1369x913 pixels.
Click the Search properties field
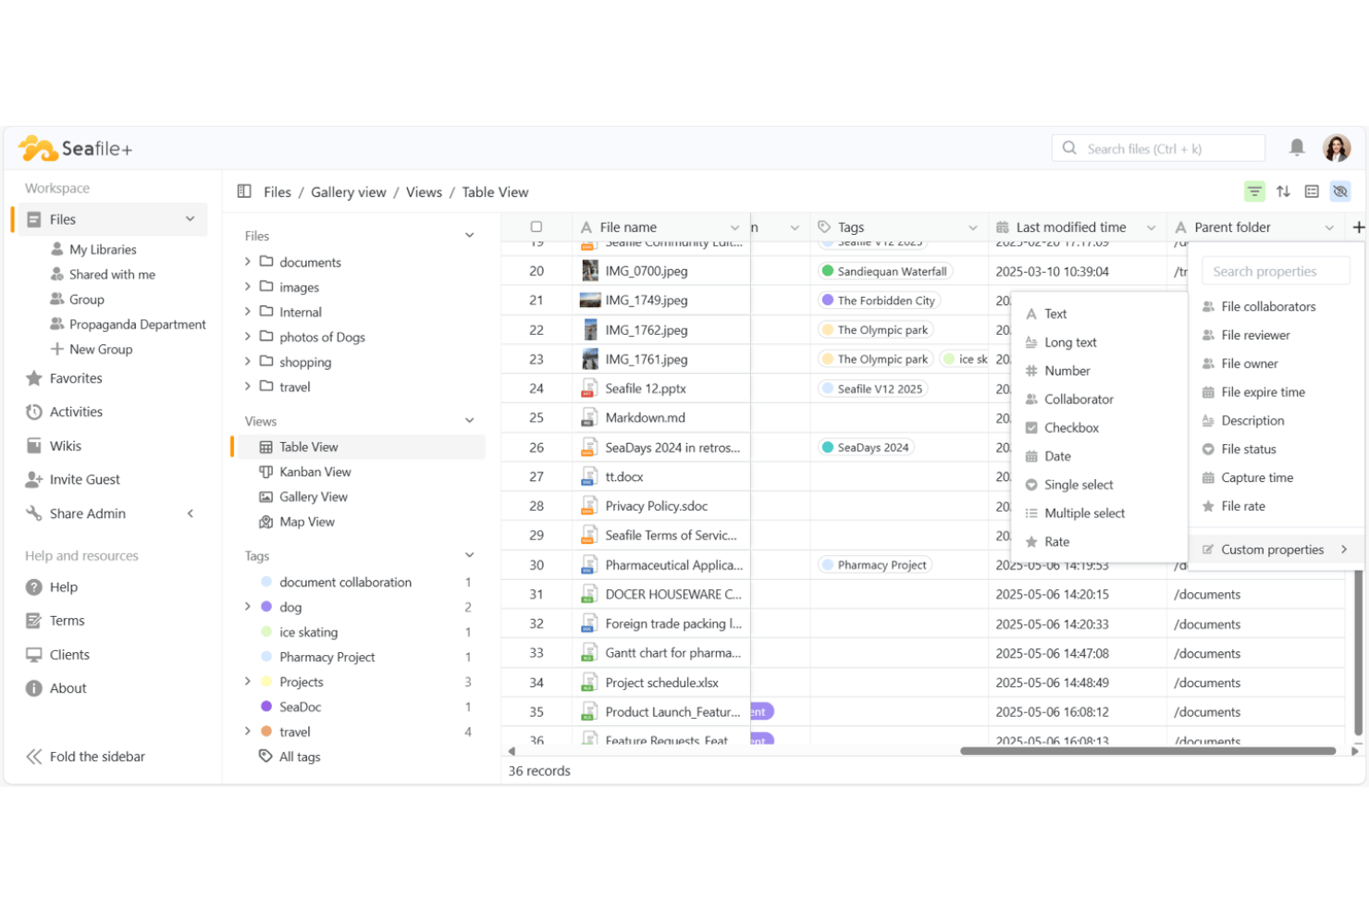1276,271
